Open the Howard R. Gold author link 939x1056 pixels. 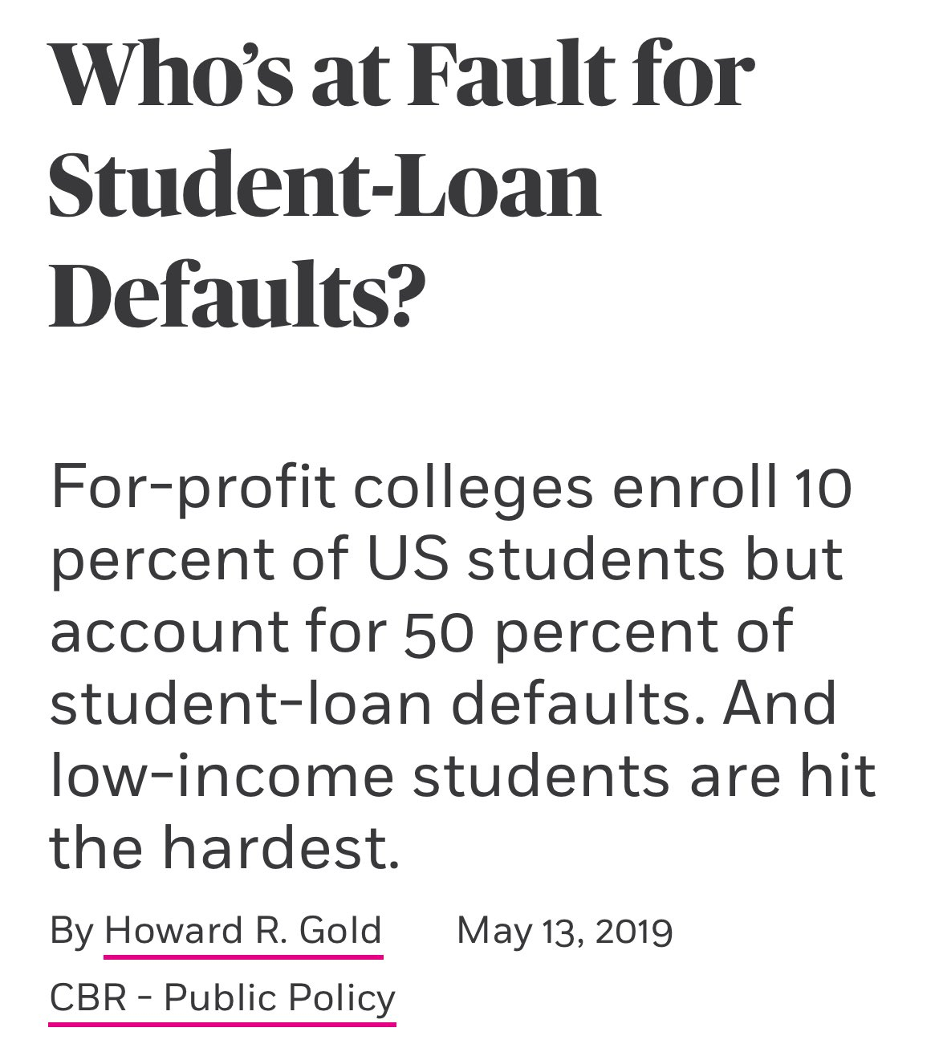pos(242,931)
